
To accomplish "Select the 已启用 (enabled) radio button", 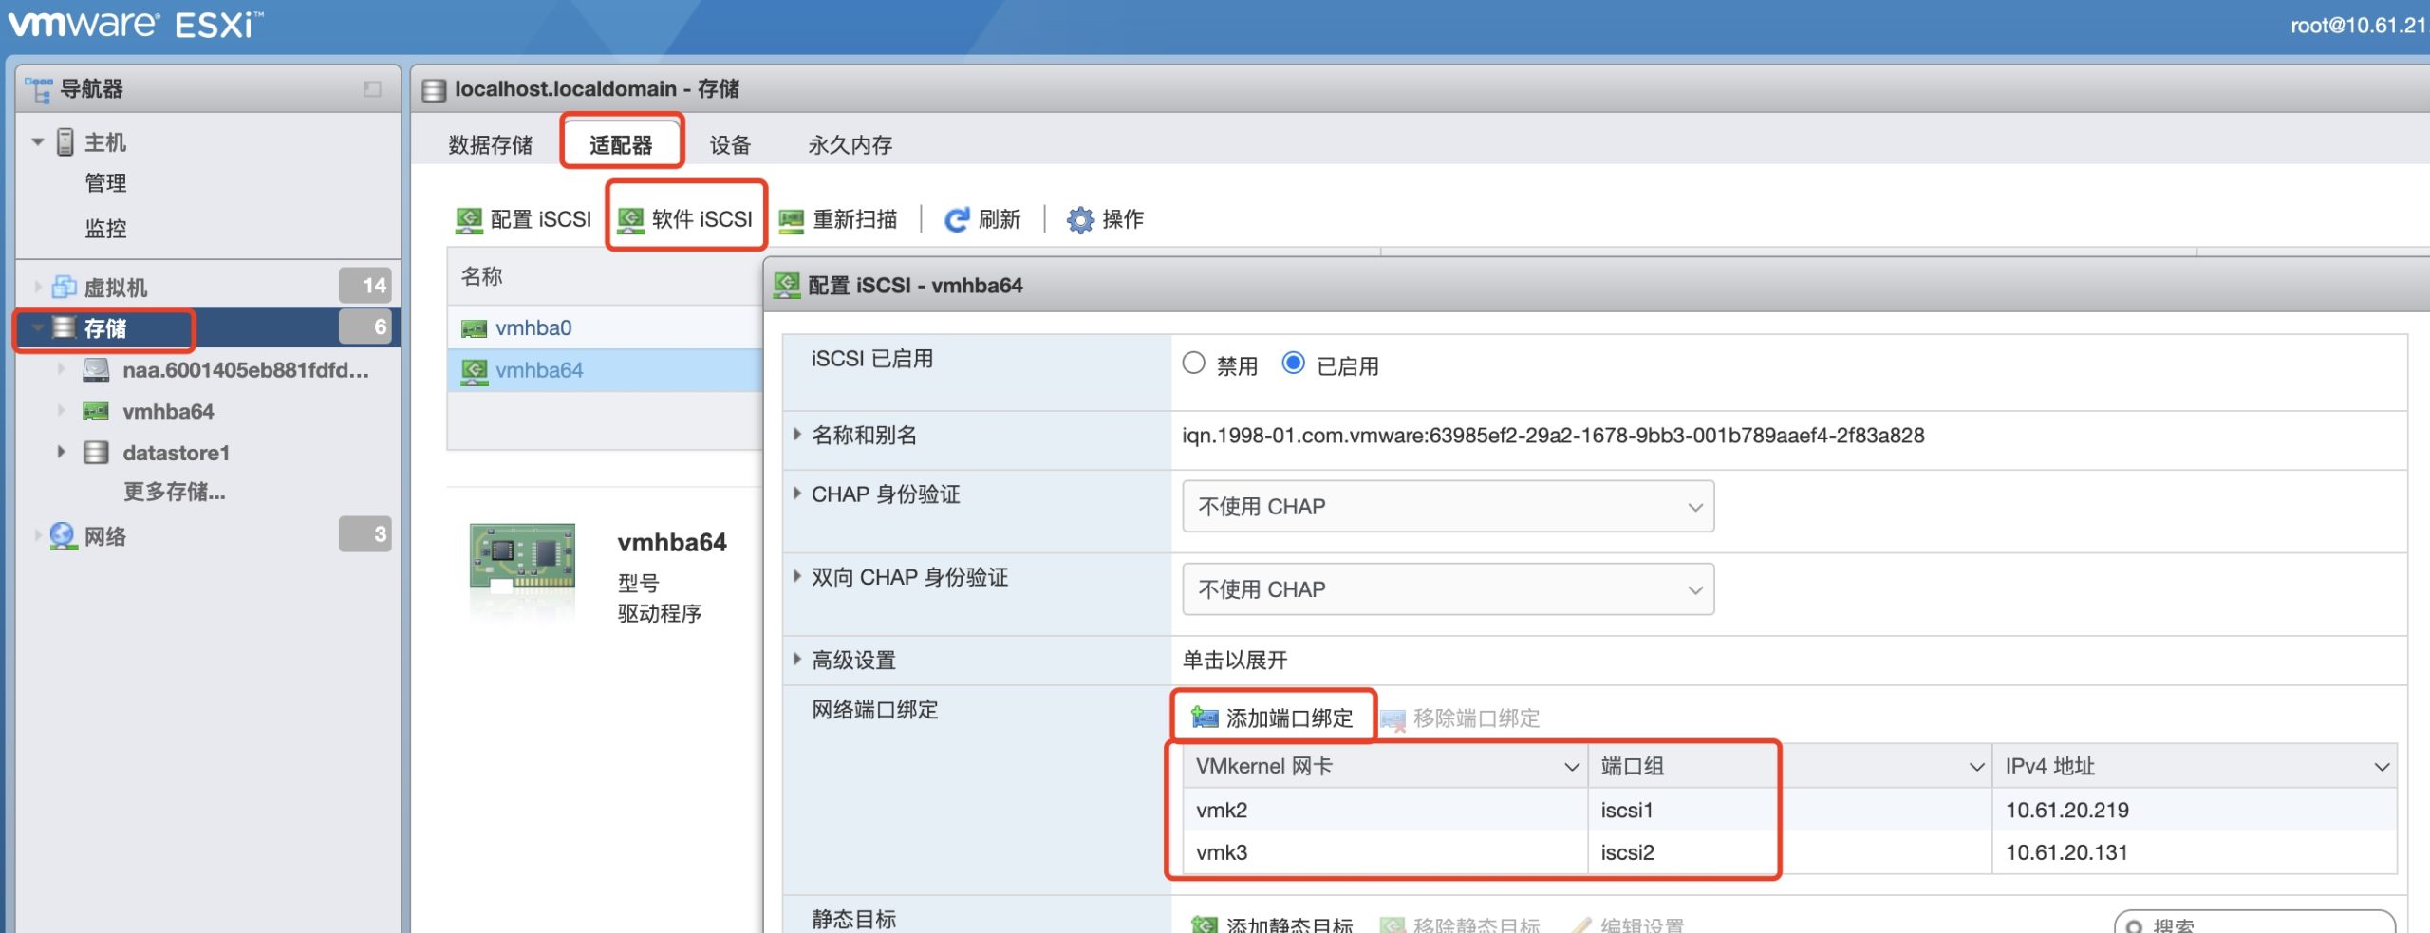I will pos(1293,364).
